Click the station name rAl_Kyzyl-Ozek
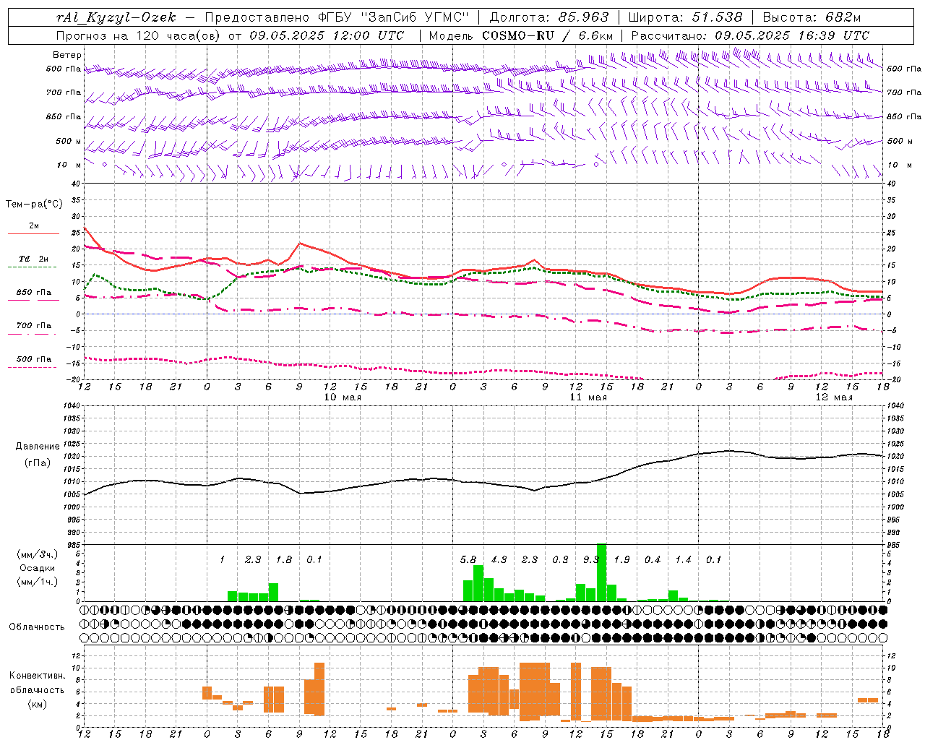The width and height of the screenshot is (925, 740). [116, 17]
